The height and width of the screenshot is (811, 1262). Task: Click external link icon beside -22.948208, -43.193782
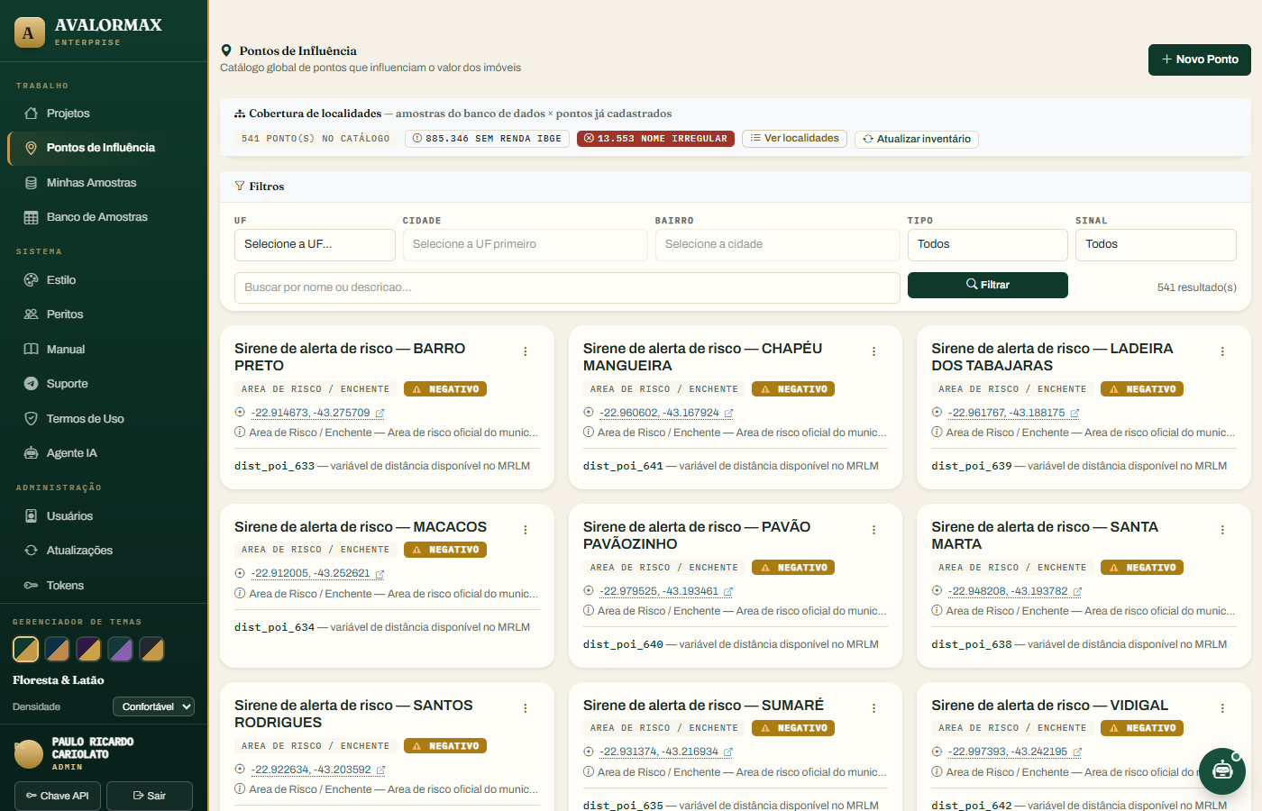click(1077, 592)
